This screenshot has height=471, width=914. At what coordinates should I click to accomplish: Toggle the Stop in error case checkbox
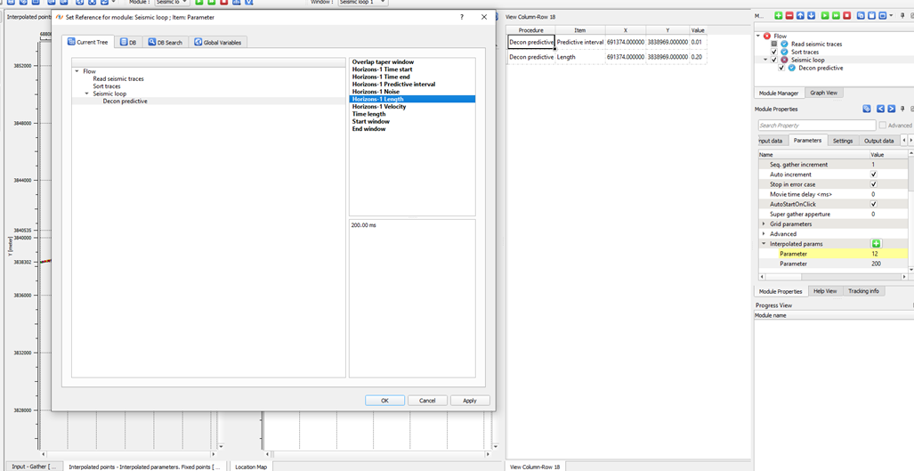[873, 184]
